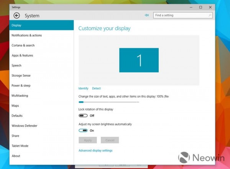Turn off automatic screen brightness adjustment
Screen dimensions: 230x169
[x=83, y=130]
